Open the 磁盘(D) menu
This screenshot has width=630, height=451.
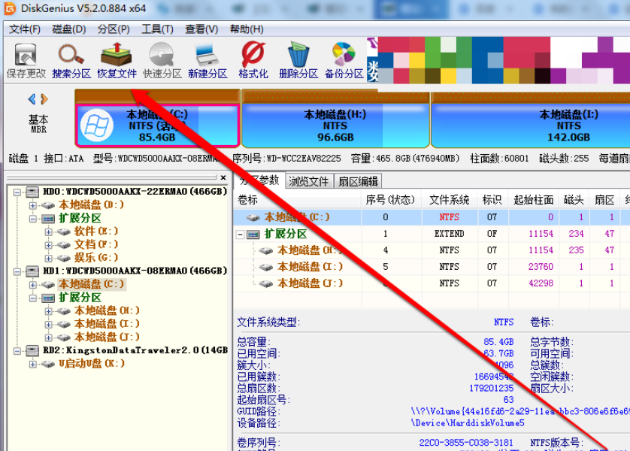pyautogui.click(x=68, y=29)
